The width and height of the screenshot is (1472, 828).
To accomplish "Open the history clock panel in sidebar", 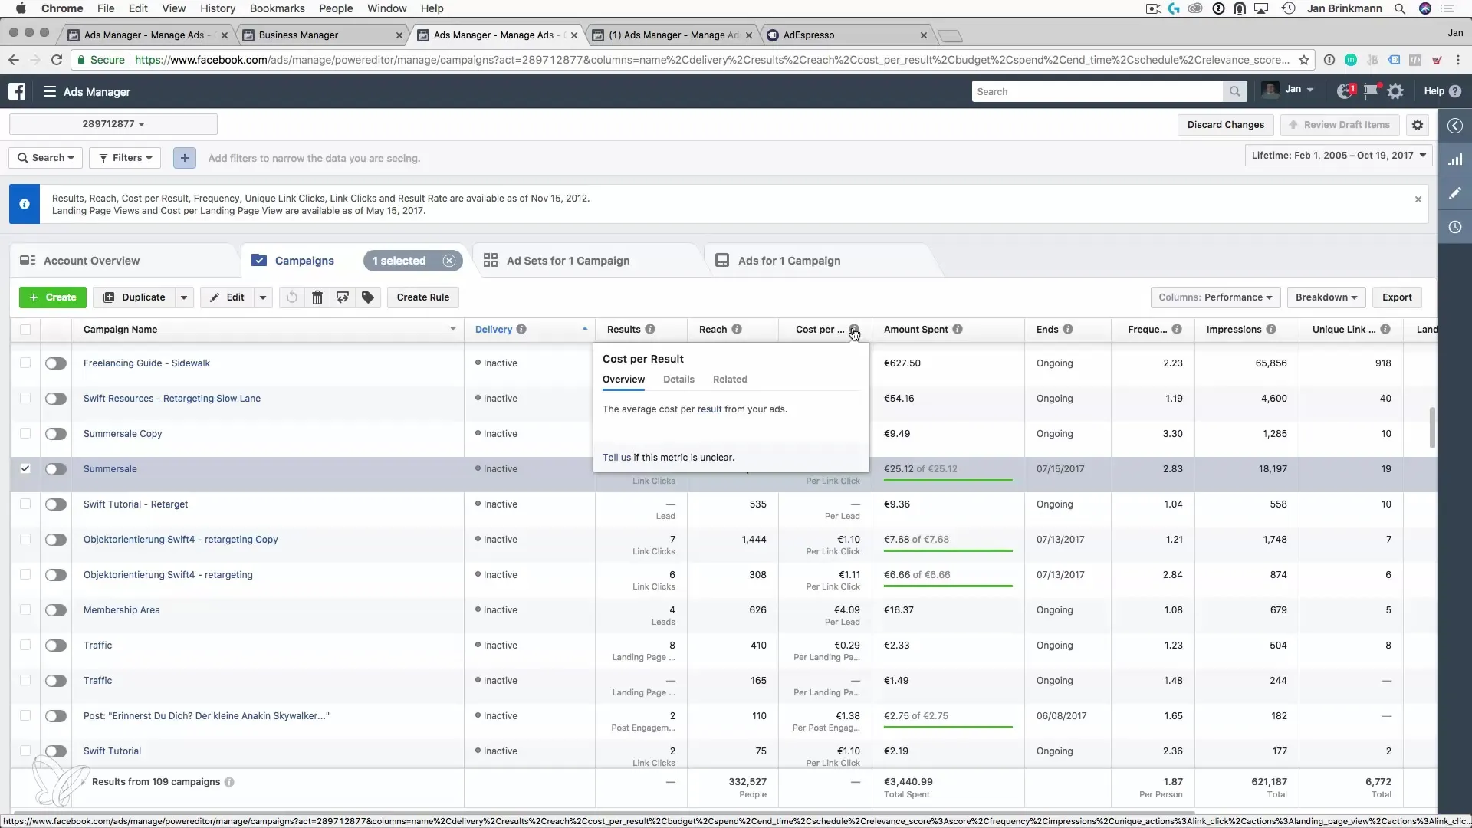I will [1455, 227].
